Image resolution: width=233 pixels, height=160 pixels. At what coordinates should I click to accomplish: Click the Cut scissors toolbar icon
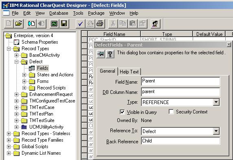113,24
